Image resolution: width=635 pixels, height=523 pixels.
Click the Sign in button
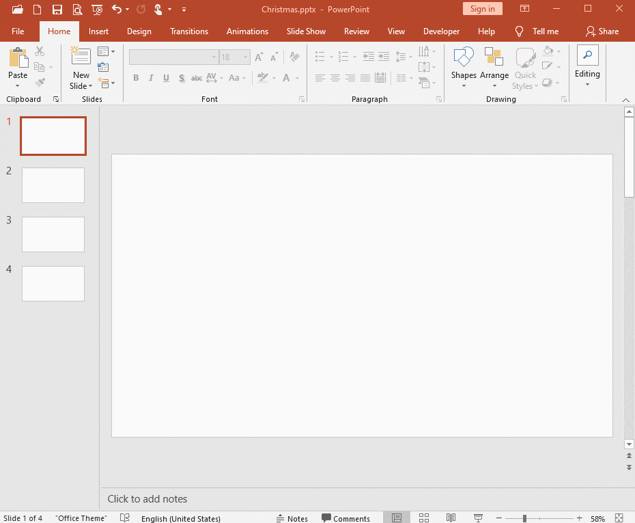482,9
